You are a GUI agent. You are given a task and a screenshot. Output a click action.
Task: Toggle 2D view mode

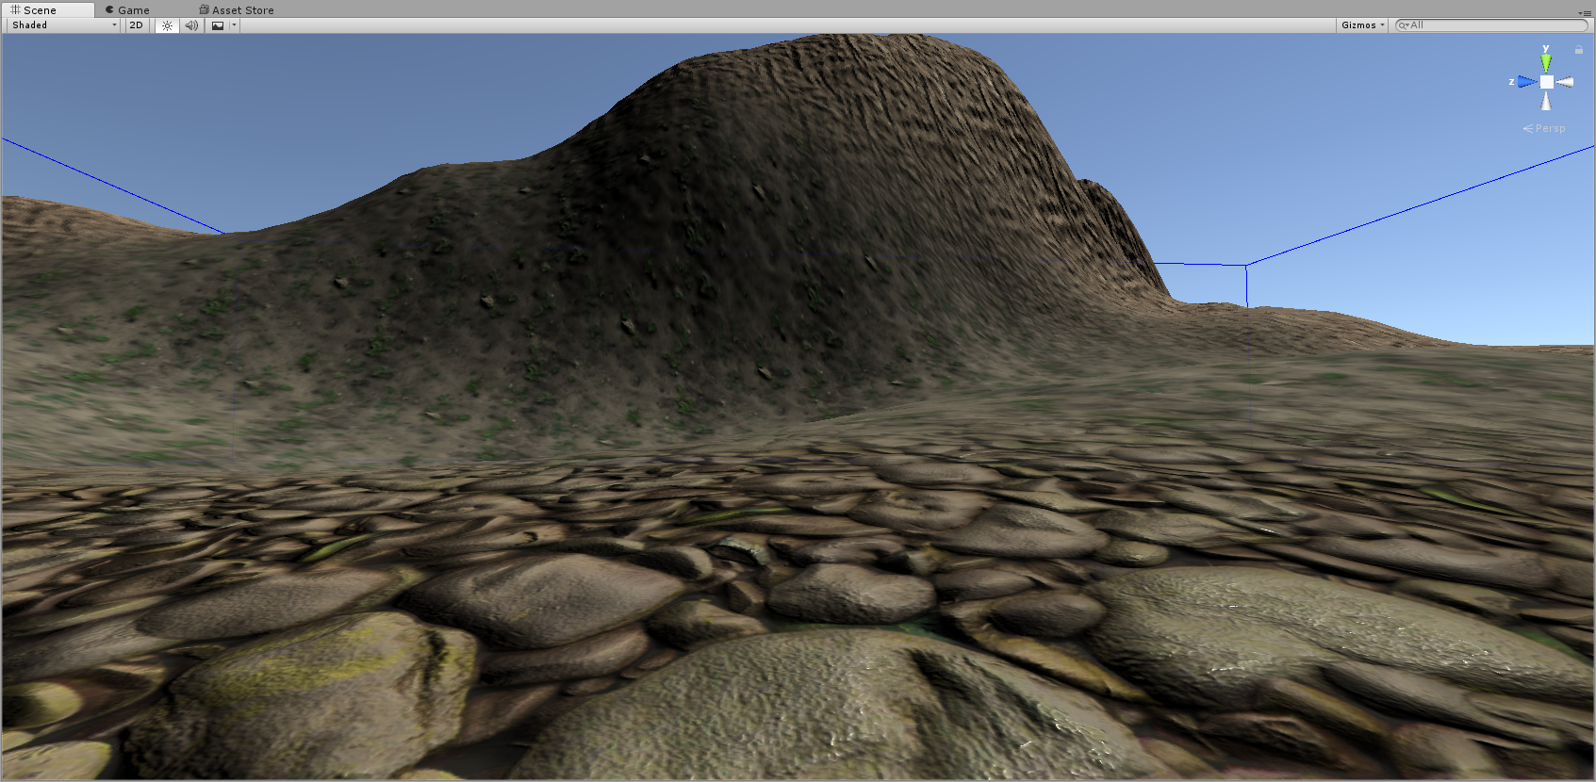click(137, 25)
